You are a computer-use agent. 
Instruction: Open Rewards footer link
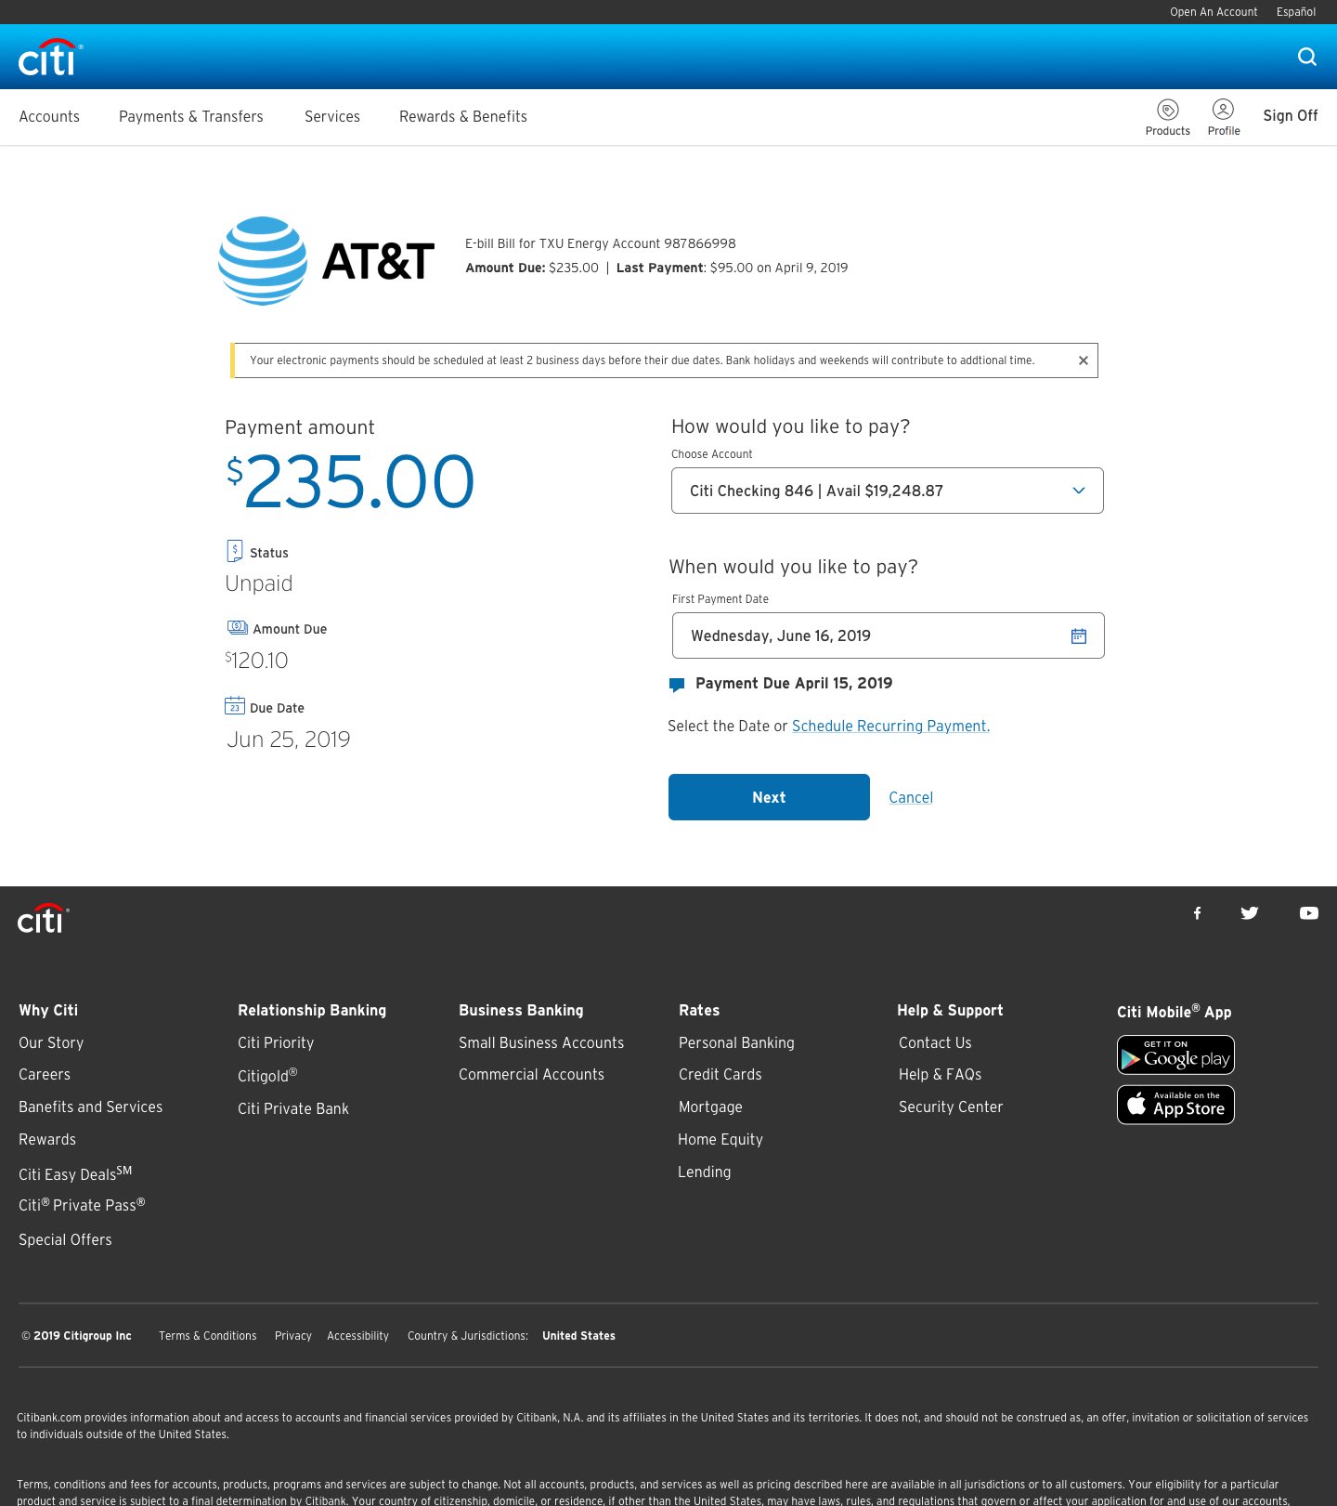[47, 1139]
